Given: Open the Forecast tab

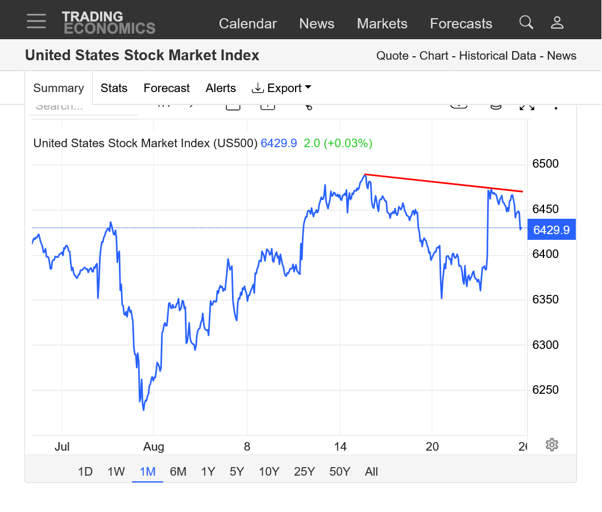Looking at the screenshot, I should tap(167, 88).
